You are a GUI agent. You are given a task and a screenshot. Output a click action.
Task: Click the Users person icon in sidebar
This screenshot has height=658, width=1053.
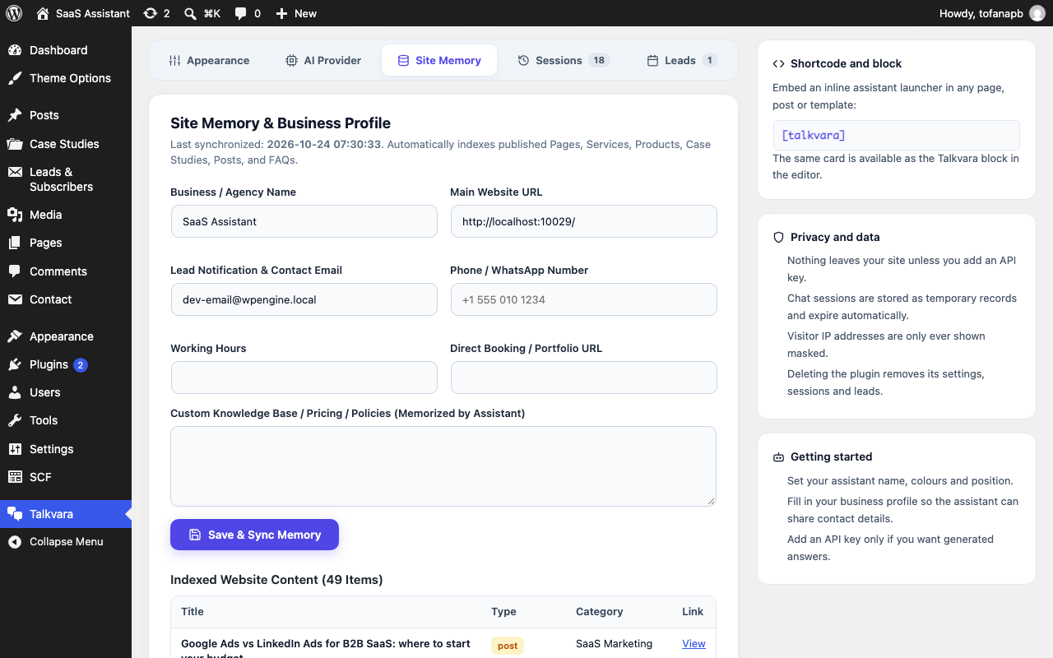(x=15, y=392)
